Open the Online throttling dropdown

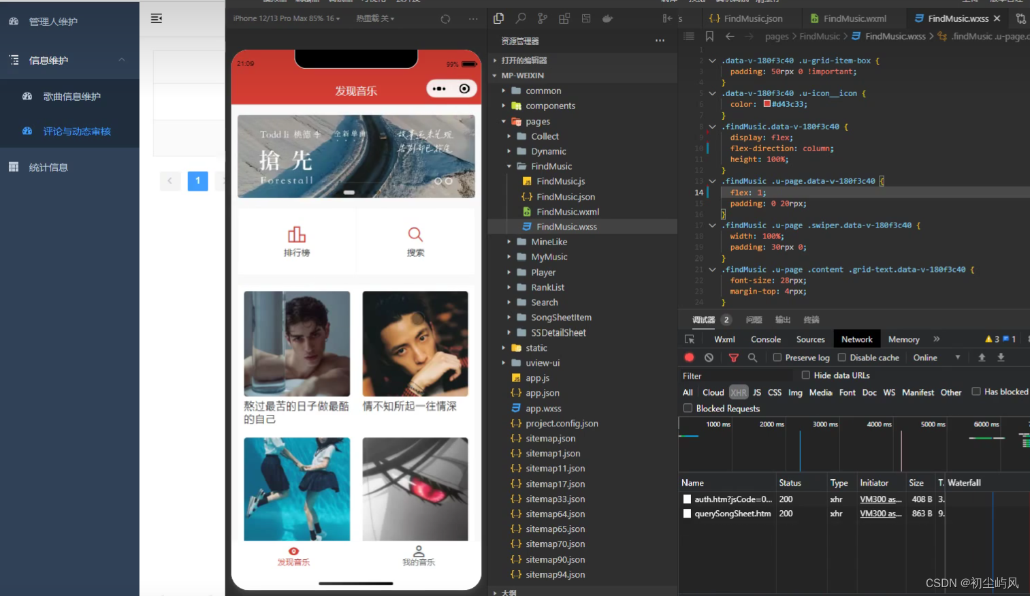[937, 358]
